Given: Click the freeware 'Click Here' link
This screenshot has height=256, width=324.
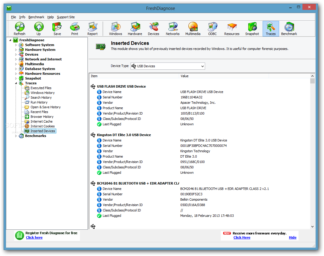Looking at the screenshot, I should click(x=242, y=237).
